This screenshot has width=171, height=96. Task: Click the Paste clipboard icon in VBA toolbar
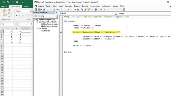pos(54,10)
